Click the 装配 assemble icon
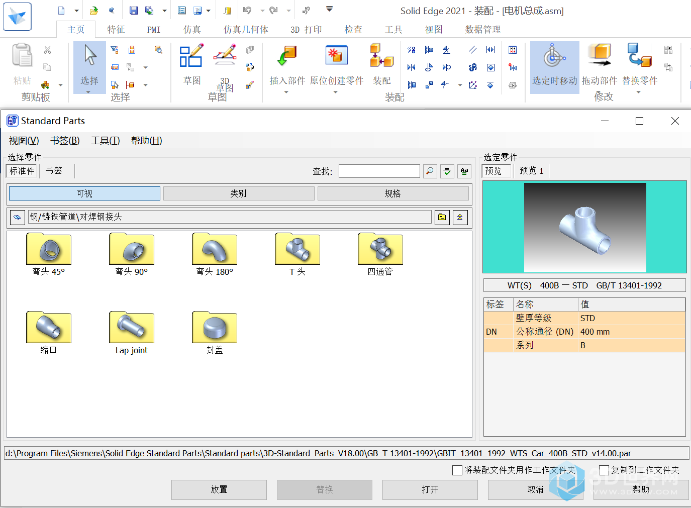The image size is (691, 508). point(381,64)
